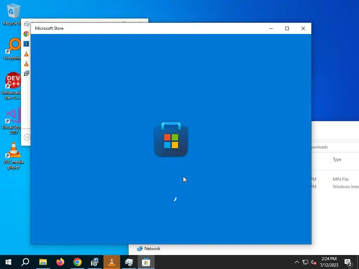
Task: Expand More details in Task Manager
Action: [x=27, y=137]
